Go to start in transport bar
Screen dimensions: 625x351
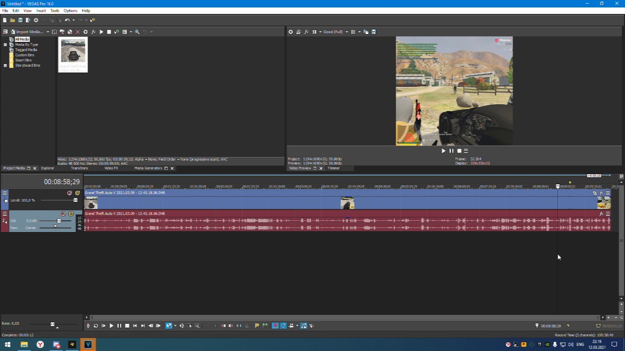(x=135, y=326)
